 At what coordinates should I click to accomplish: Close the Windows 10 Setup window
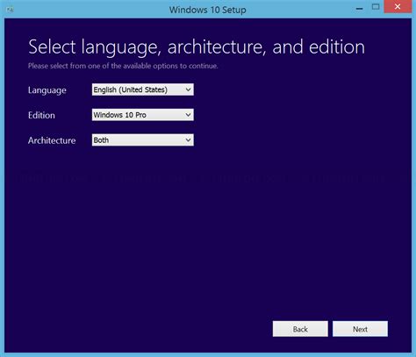pos(398,6)
